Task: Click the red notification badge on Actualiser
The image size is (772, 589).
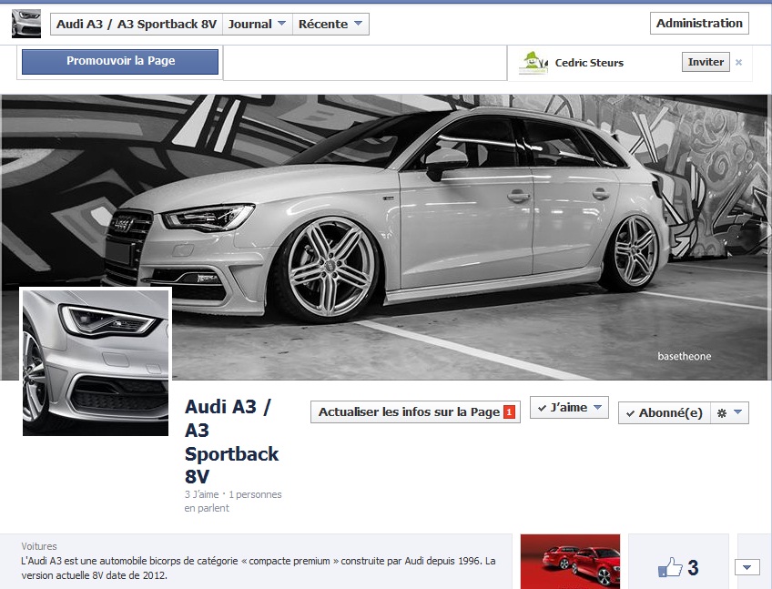Action: point(510,412)
